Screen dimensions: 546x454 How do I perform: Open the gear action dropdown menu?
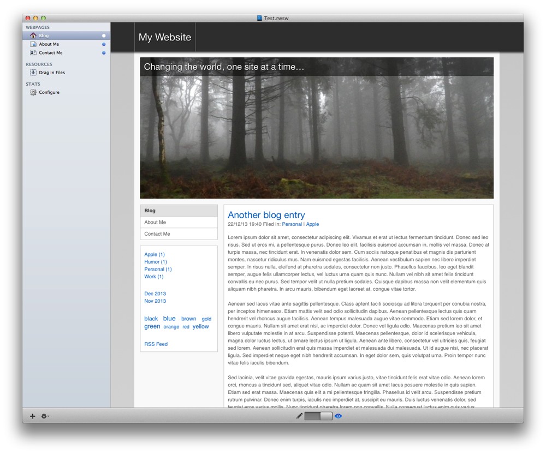[x=44, y=416]
